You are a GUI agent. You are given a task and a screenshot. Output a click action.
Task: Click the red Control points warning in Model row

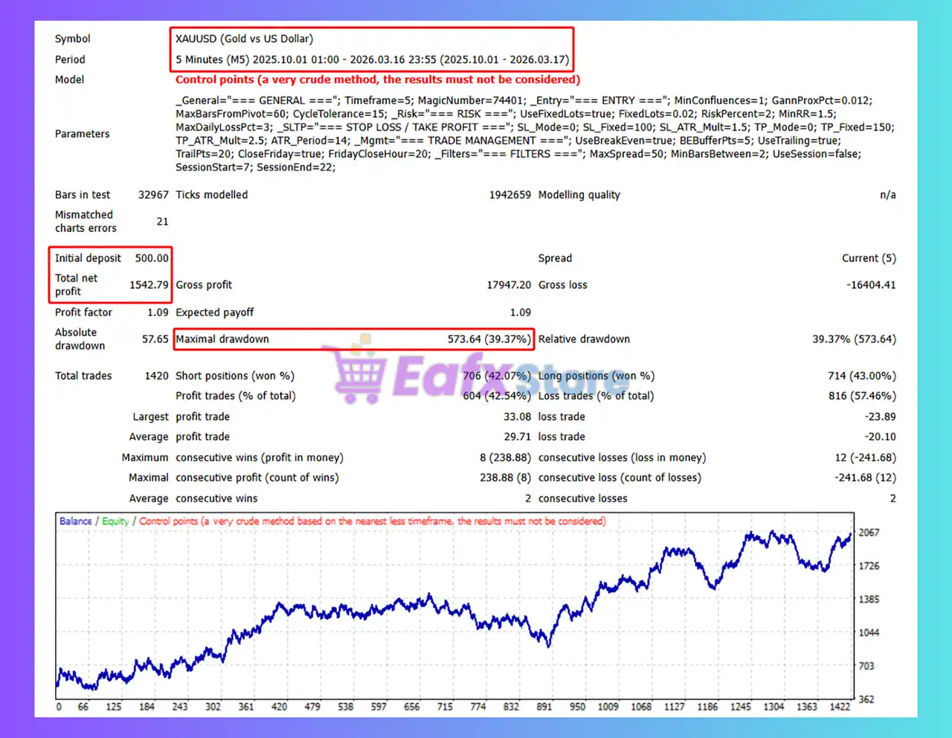pos(377,80)
